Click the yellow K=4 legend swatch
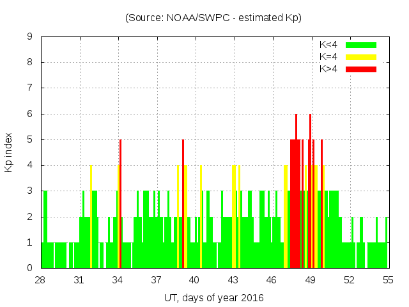This screenshot has height=307, width=409. pos(361,57)
